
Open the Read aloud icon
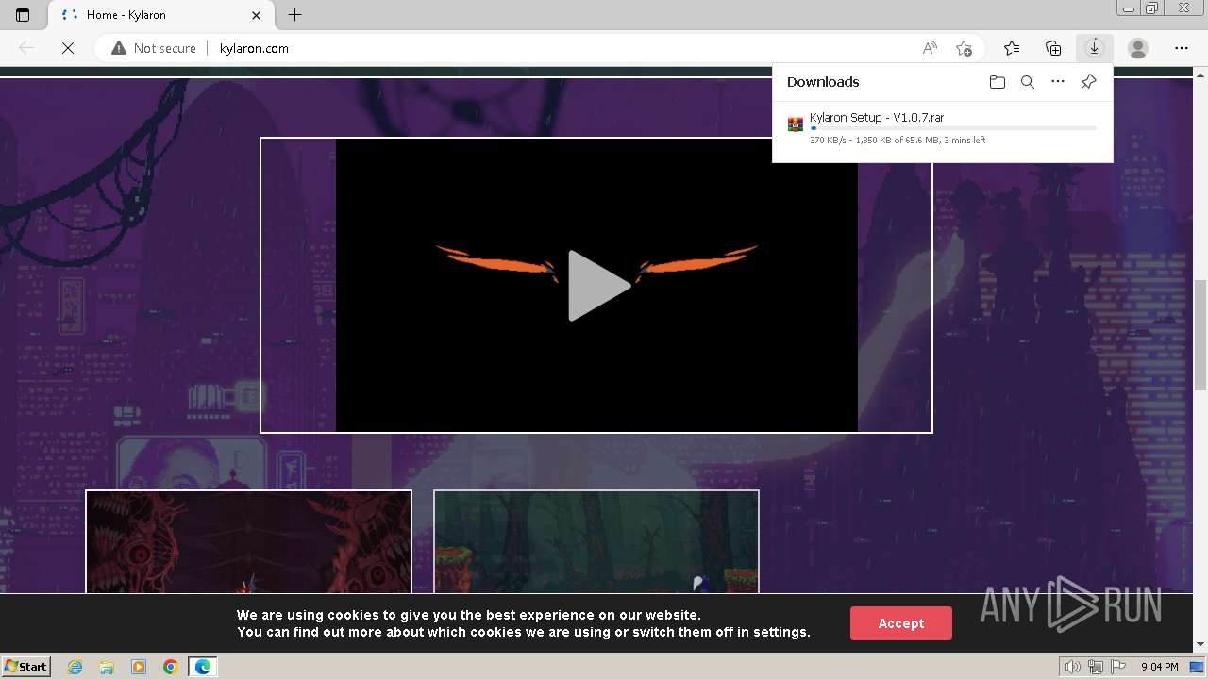click(930, 48)
